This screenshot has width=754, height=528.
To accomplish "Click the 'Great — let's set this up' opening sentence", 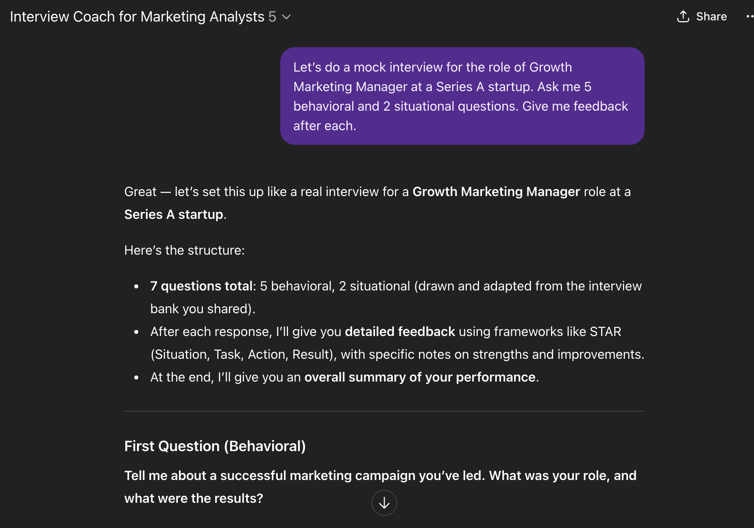I will click(266, 192).
